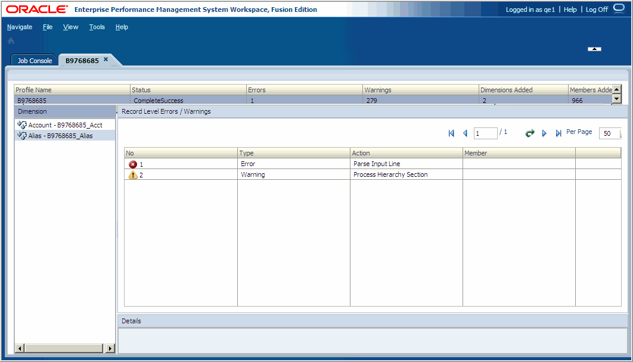Go to the last page of records
The height and width of the screenshot is (362, 633).
coord(558,133)
